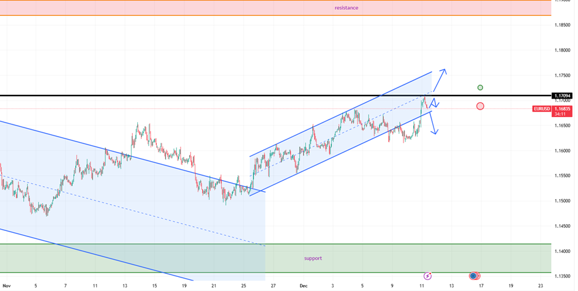Click the red circle marker on chart
Viewport: 578px width, 291px height.
480,106
